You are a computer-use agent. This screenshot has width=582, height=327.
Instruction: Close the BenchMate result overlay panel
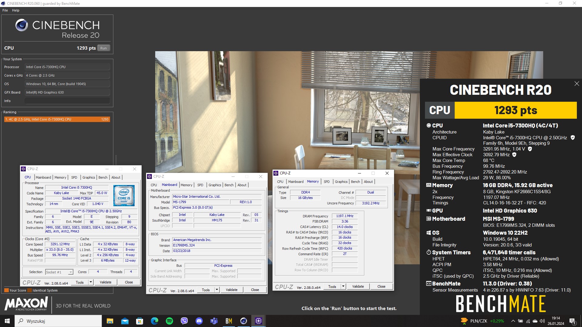pyautogui.click(x=577, y=84)
